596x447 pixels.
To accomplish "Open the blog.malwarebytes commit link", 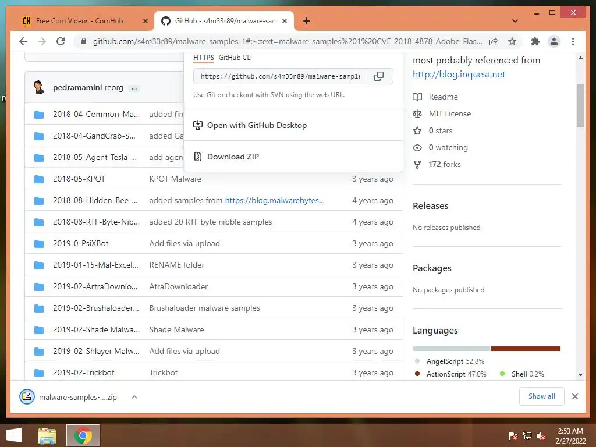I will click(x=275, y=200).
